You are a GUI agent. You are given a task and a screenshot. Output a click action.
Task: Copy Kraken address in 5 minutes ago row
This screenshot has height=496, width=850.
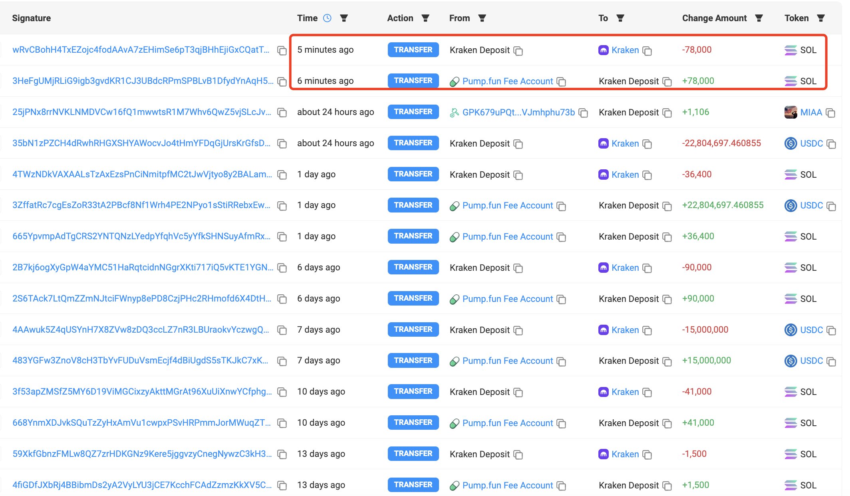[x=647, y=51]
